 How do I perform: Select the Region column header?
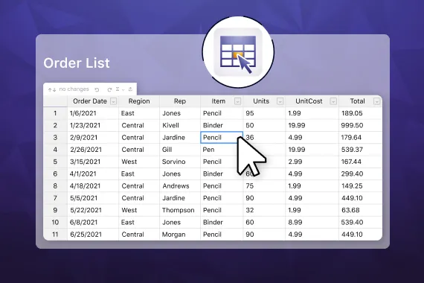pyautogui.click(x=139, y=101)
